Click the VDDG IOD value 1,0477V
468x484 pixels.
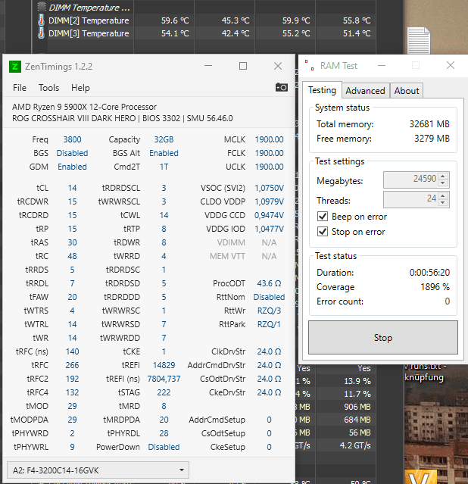pos(269,229)
